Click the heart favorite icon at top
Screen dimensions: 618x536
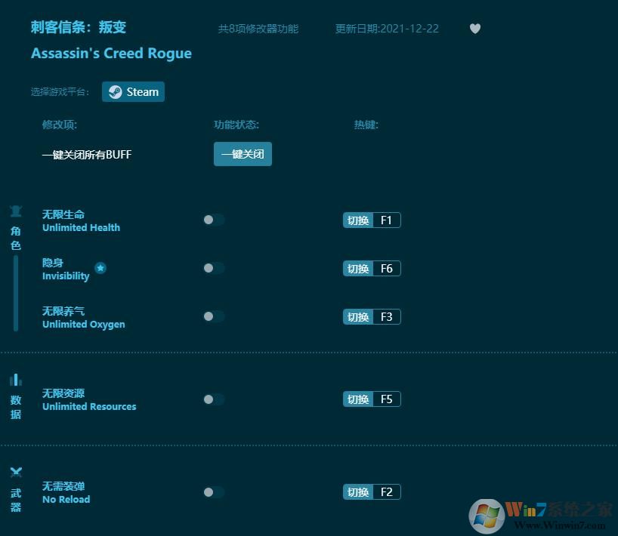click(475, 28)
